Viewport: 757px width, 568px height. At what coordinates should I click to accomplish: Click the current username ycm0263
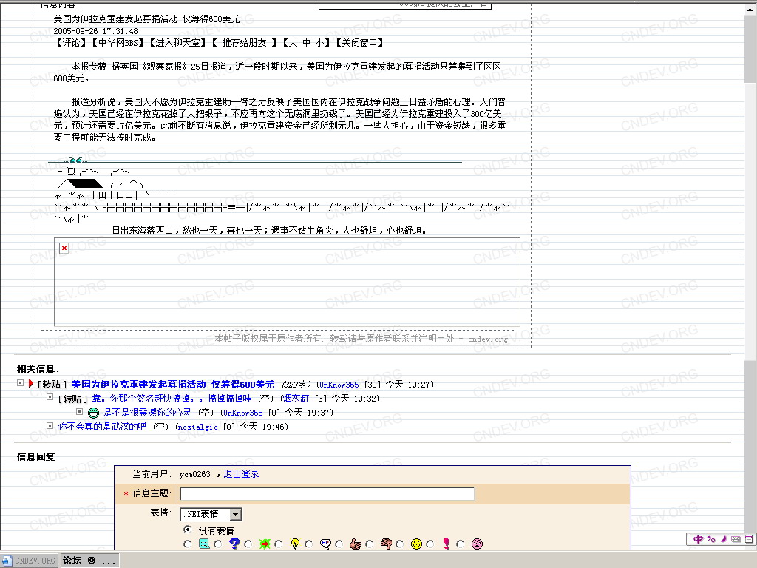point(195,474)
